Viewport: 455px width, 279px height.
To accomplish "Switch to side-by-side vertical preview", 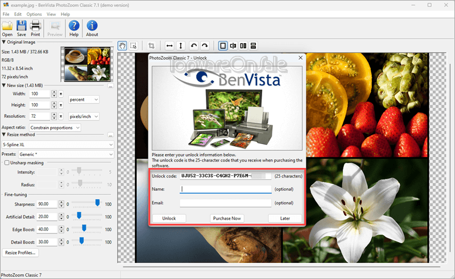I will (243, 46).
